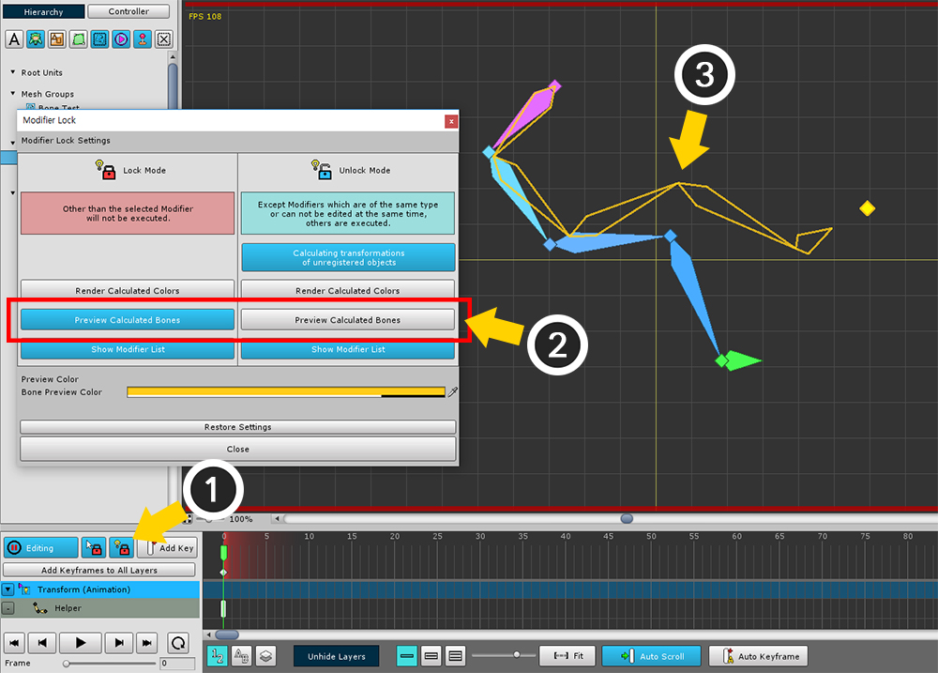Toggle the Auto Scroll button

tap(651, 656)
